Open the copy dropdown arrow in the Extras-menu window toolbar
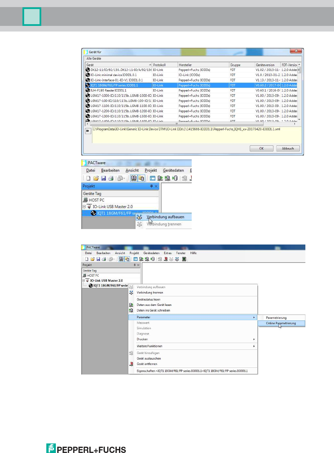Viewport: 334px width, 453px height. coord(114,259)
